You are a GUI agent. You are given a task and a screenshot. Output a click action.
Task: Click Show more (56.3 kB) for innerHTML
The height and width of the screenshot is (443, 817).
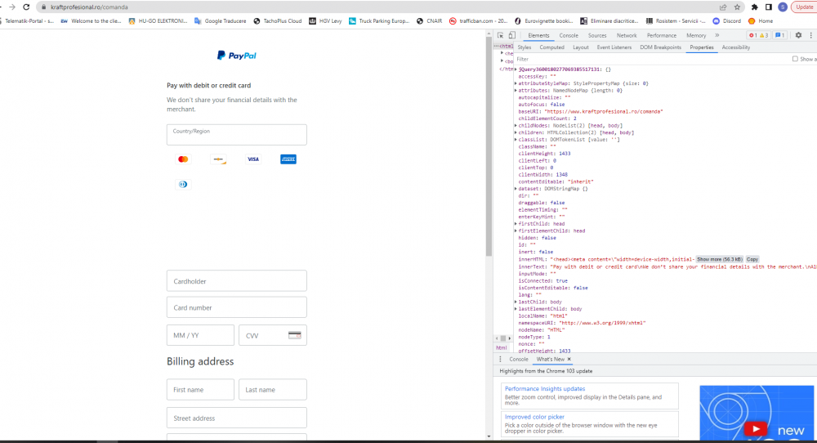[x=720, y=259]
